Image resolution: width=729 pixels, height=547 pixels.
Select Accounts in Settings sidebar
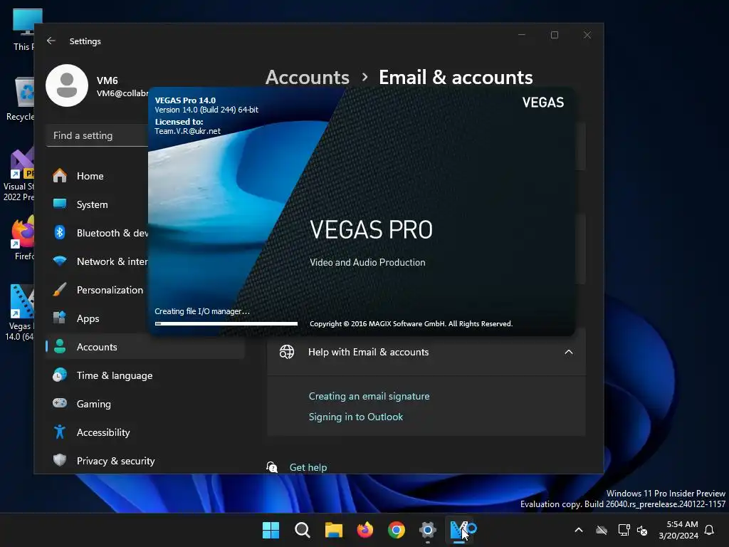pyautogui.click(x=145, y=347)
